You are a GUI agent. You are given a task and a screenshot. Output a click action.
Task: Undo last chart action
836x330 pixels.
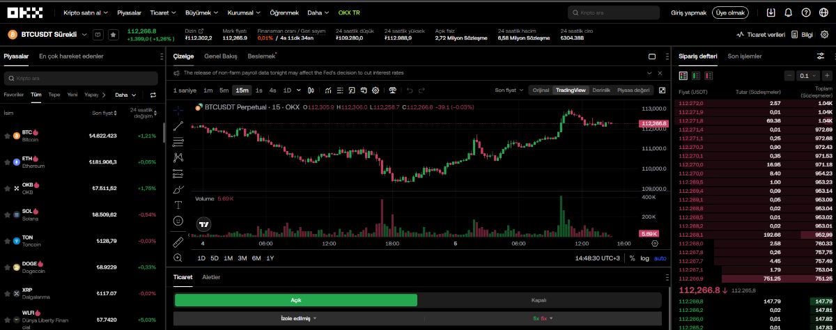[409, 90]
